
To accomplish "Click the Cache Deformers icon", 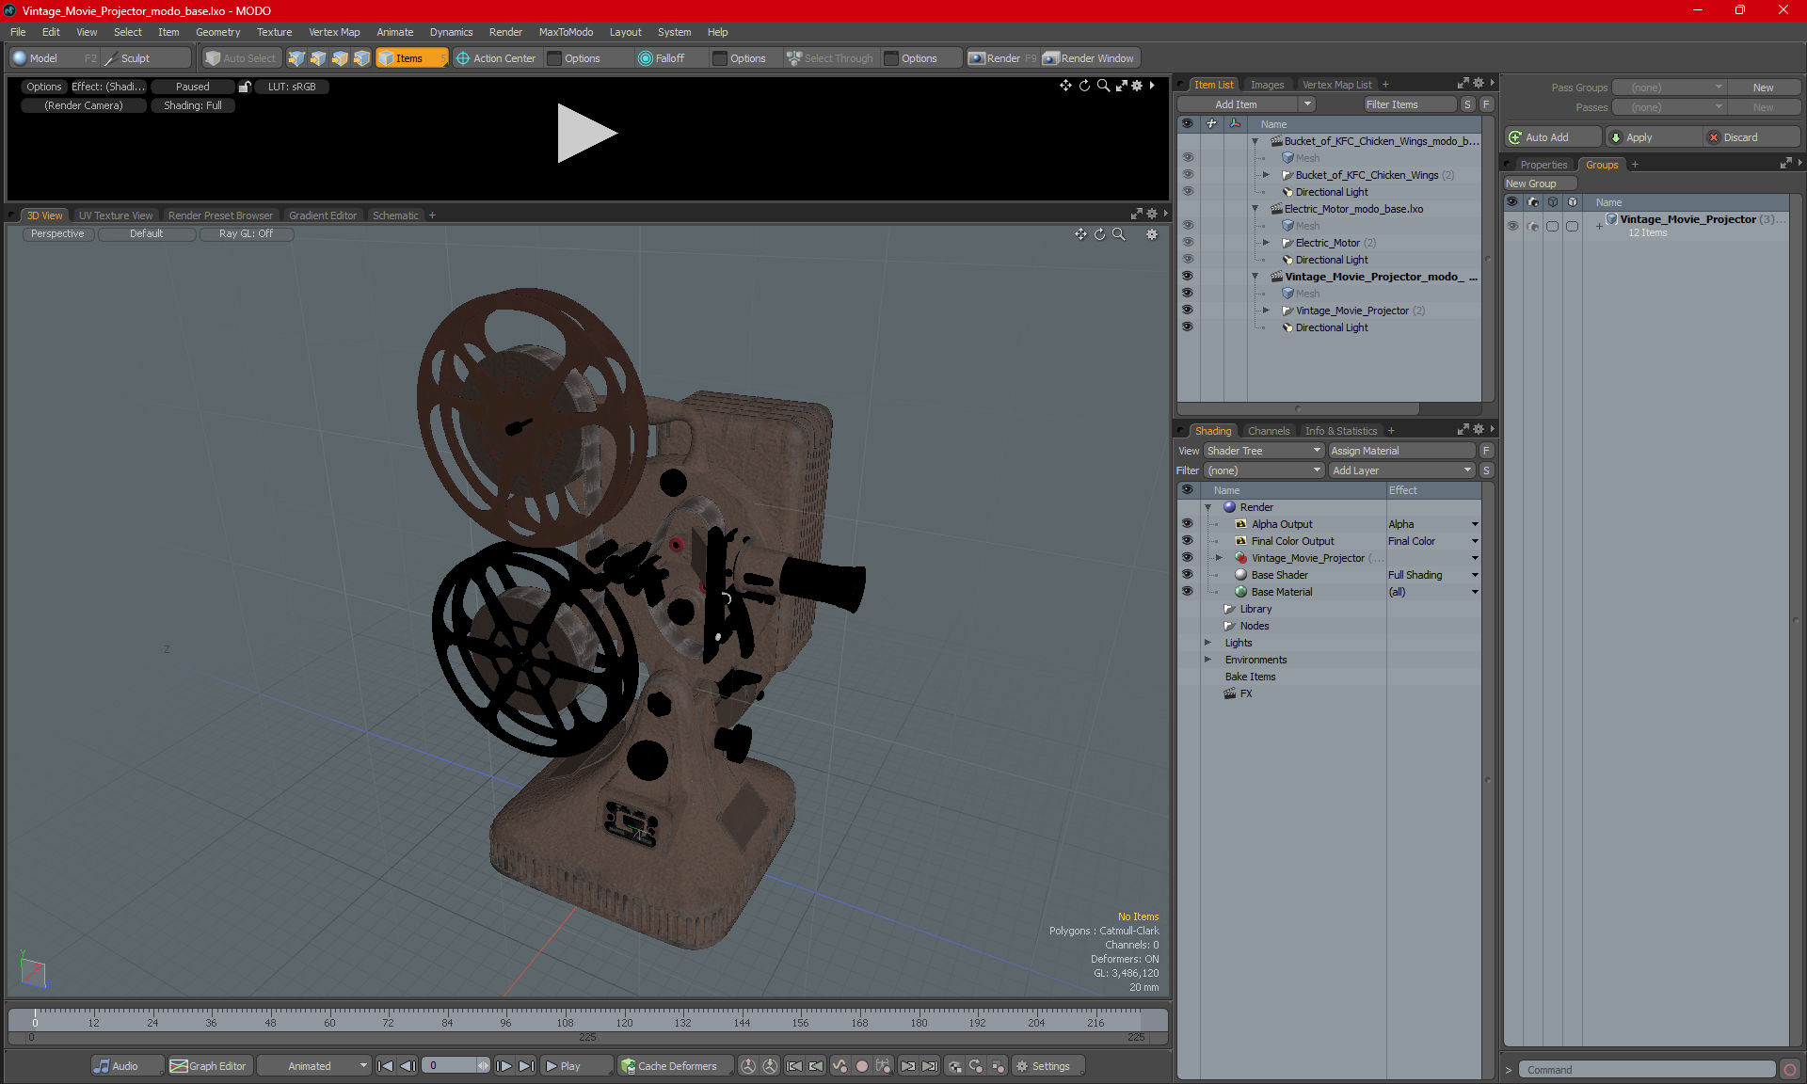I will (x=628, y=1066).
